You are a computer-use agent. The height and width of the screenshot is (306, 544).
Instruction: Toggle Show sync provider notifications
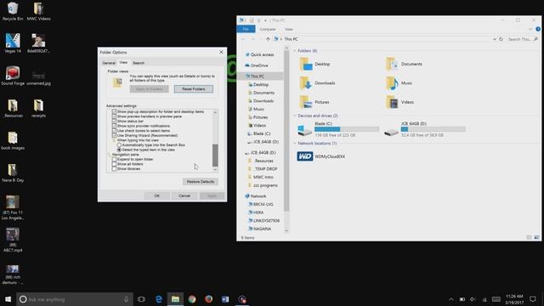pos(114,126)
